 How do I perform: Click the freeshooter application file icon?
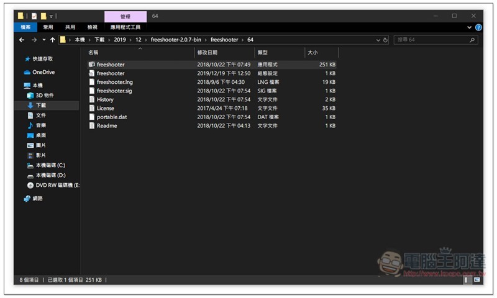click(x=92, y=65)
